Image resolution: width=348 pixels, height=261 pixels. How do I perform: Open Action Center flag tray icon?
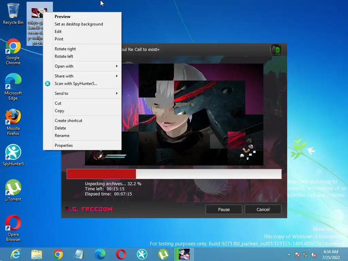coord(297,255)
